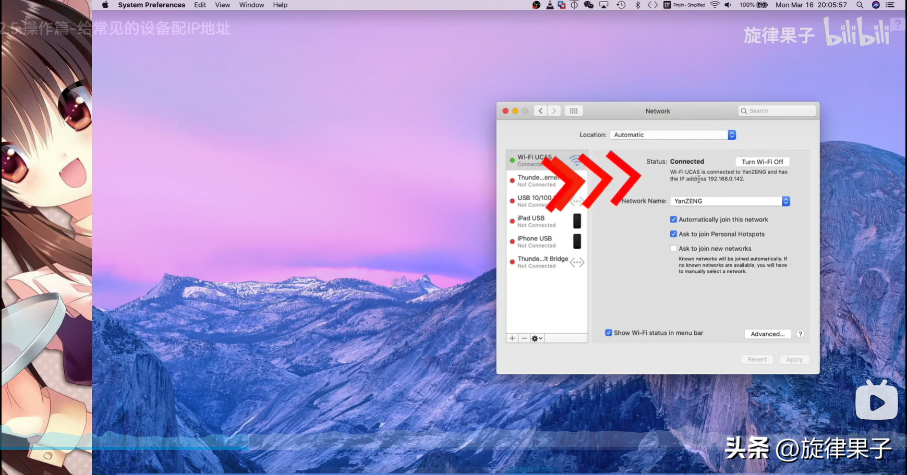Click the bilibili play icon overlay

[876, 401]
